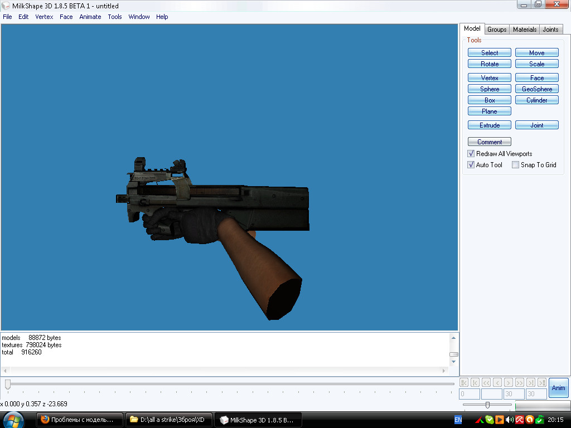Open the Animate menu

point(90,17)
